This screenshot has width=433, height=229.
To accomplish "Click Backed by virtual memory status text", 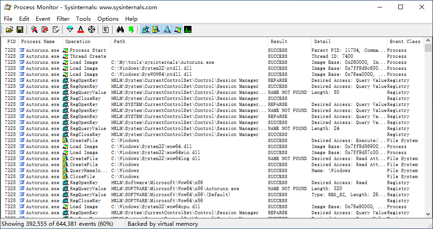I will pyautogui.click(x=163, y=224).
